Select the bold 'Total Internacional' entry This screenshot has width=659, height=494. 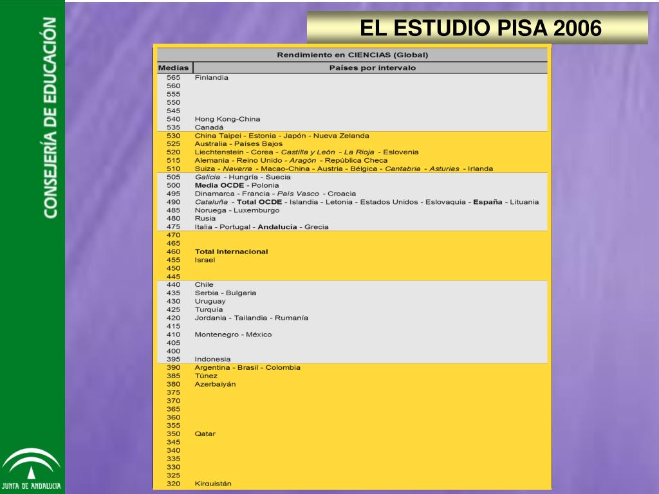pyautogui.click(x=232, y=252)
